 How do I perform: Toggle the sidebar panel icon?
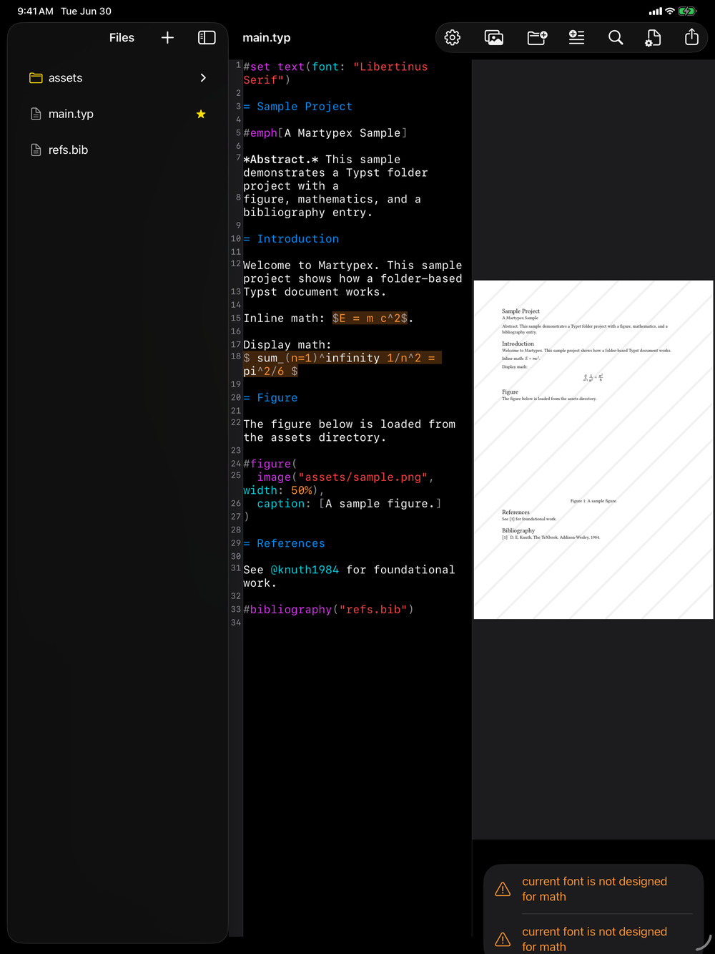click(207, 37)
